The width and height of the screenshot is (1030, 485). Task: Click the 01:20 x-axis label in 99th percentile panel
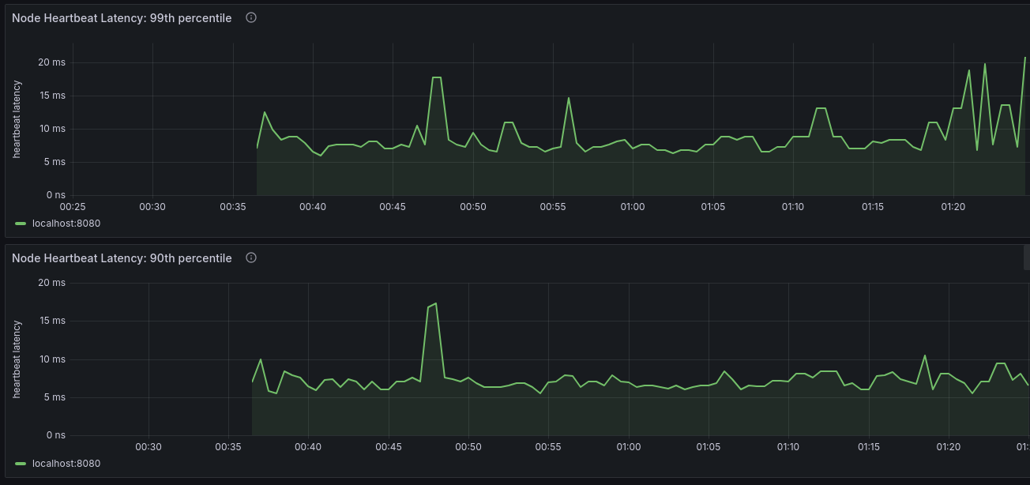tap(953, 207)
